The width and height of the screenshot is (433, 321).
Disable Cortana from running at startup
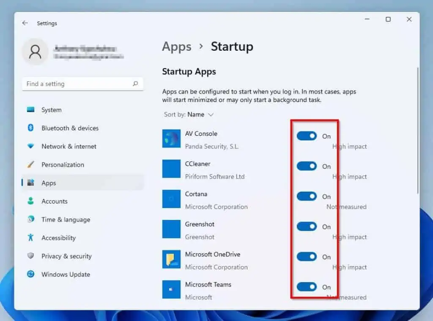tap(306, 196)
